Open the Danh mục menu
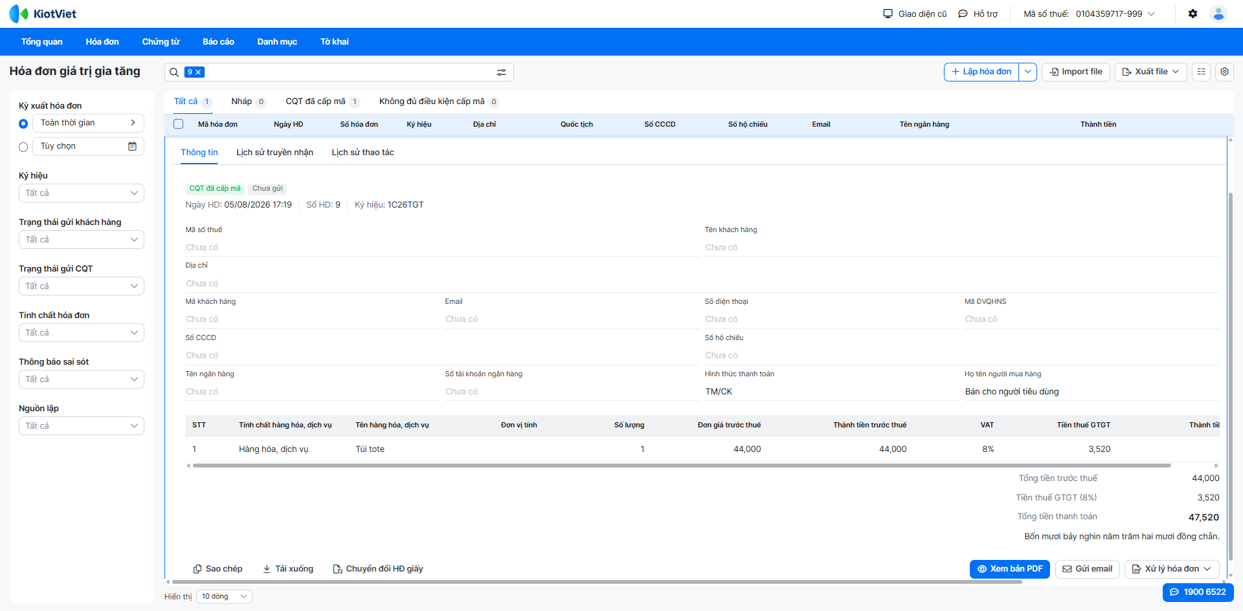1243x611 pixels. 277,42
